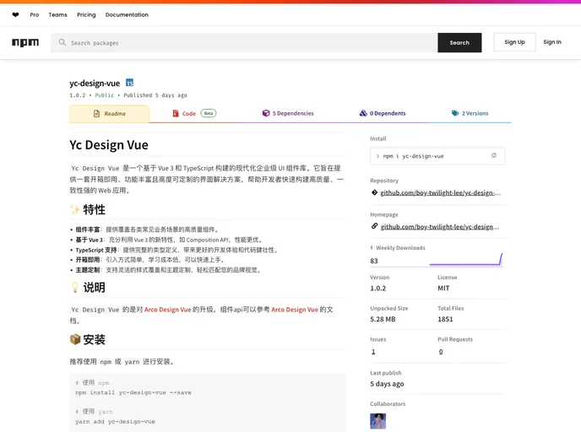The height and width of the screenshot is (432, 581).
Task: Open the Readme tab
Action: coord(109,114)
